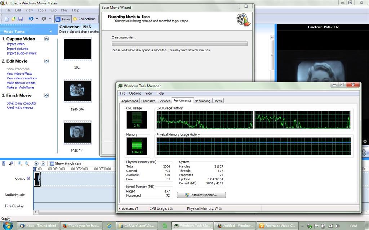Image resolution: width=369 pixels, height=230 pixels.
Task: Click the Creating movie progress bar
Action: 179,43
